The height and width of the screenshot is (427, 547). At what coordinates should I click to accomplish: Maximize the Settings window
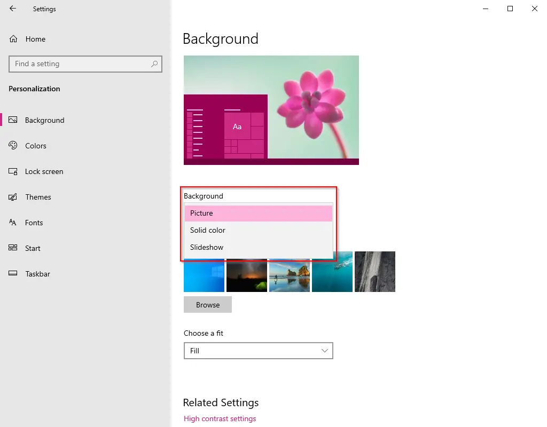point(510,9)
